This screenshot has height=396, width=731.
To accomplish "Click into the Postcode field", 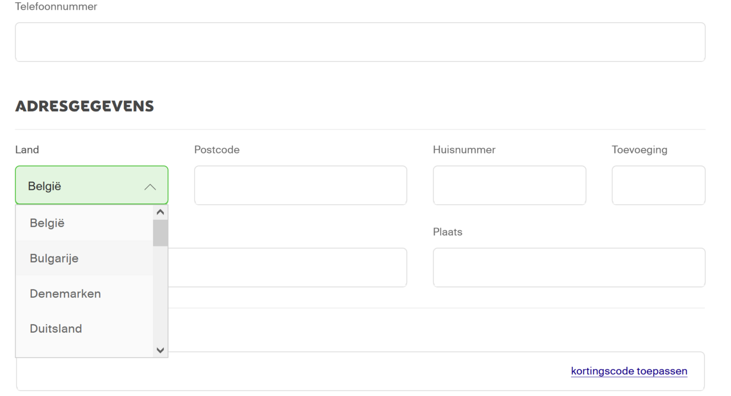I will pyautogui.click(x=300, y=185).
